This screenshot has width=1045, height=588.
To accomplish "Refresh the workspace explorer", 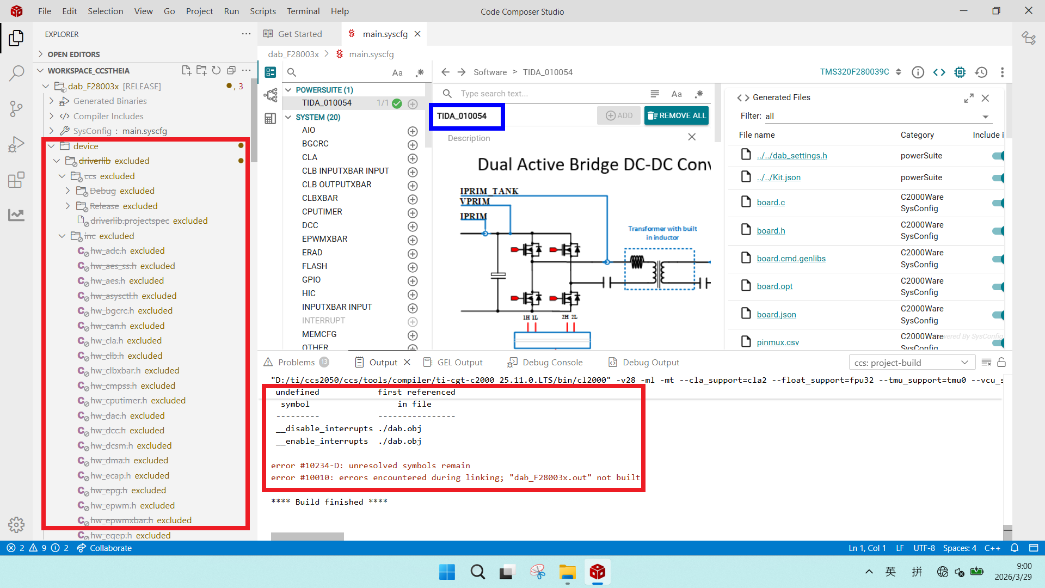I will point(216,70).
